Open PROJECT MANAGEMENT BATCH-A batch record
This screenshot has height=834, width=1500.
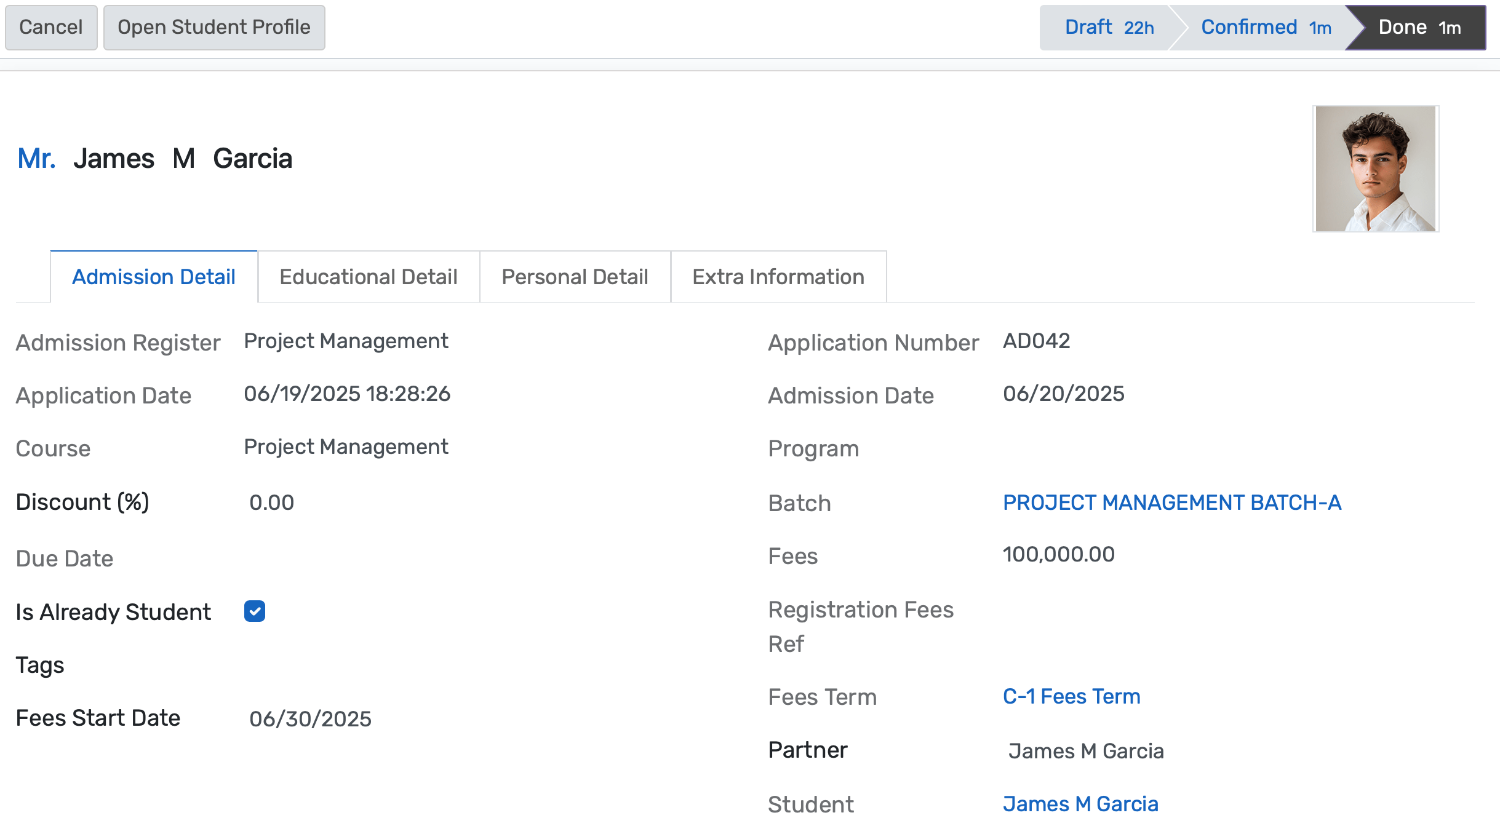(1172, 502)
